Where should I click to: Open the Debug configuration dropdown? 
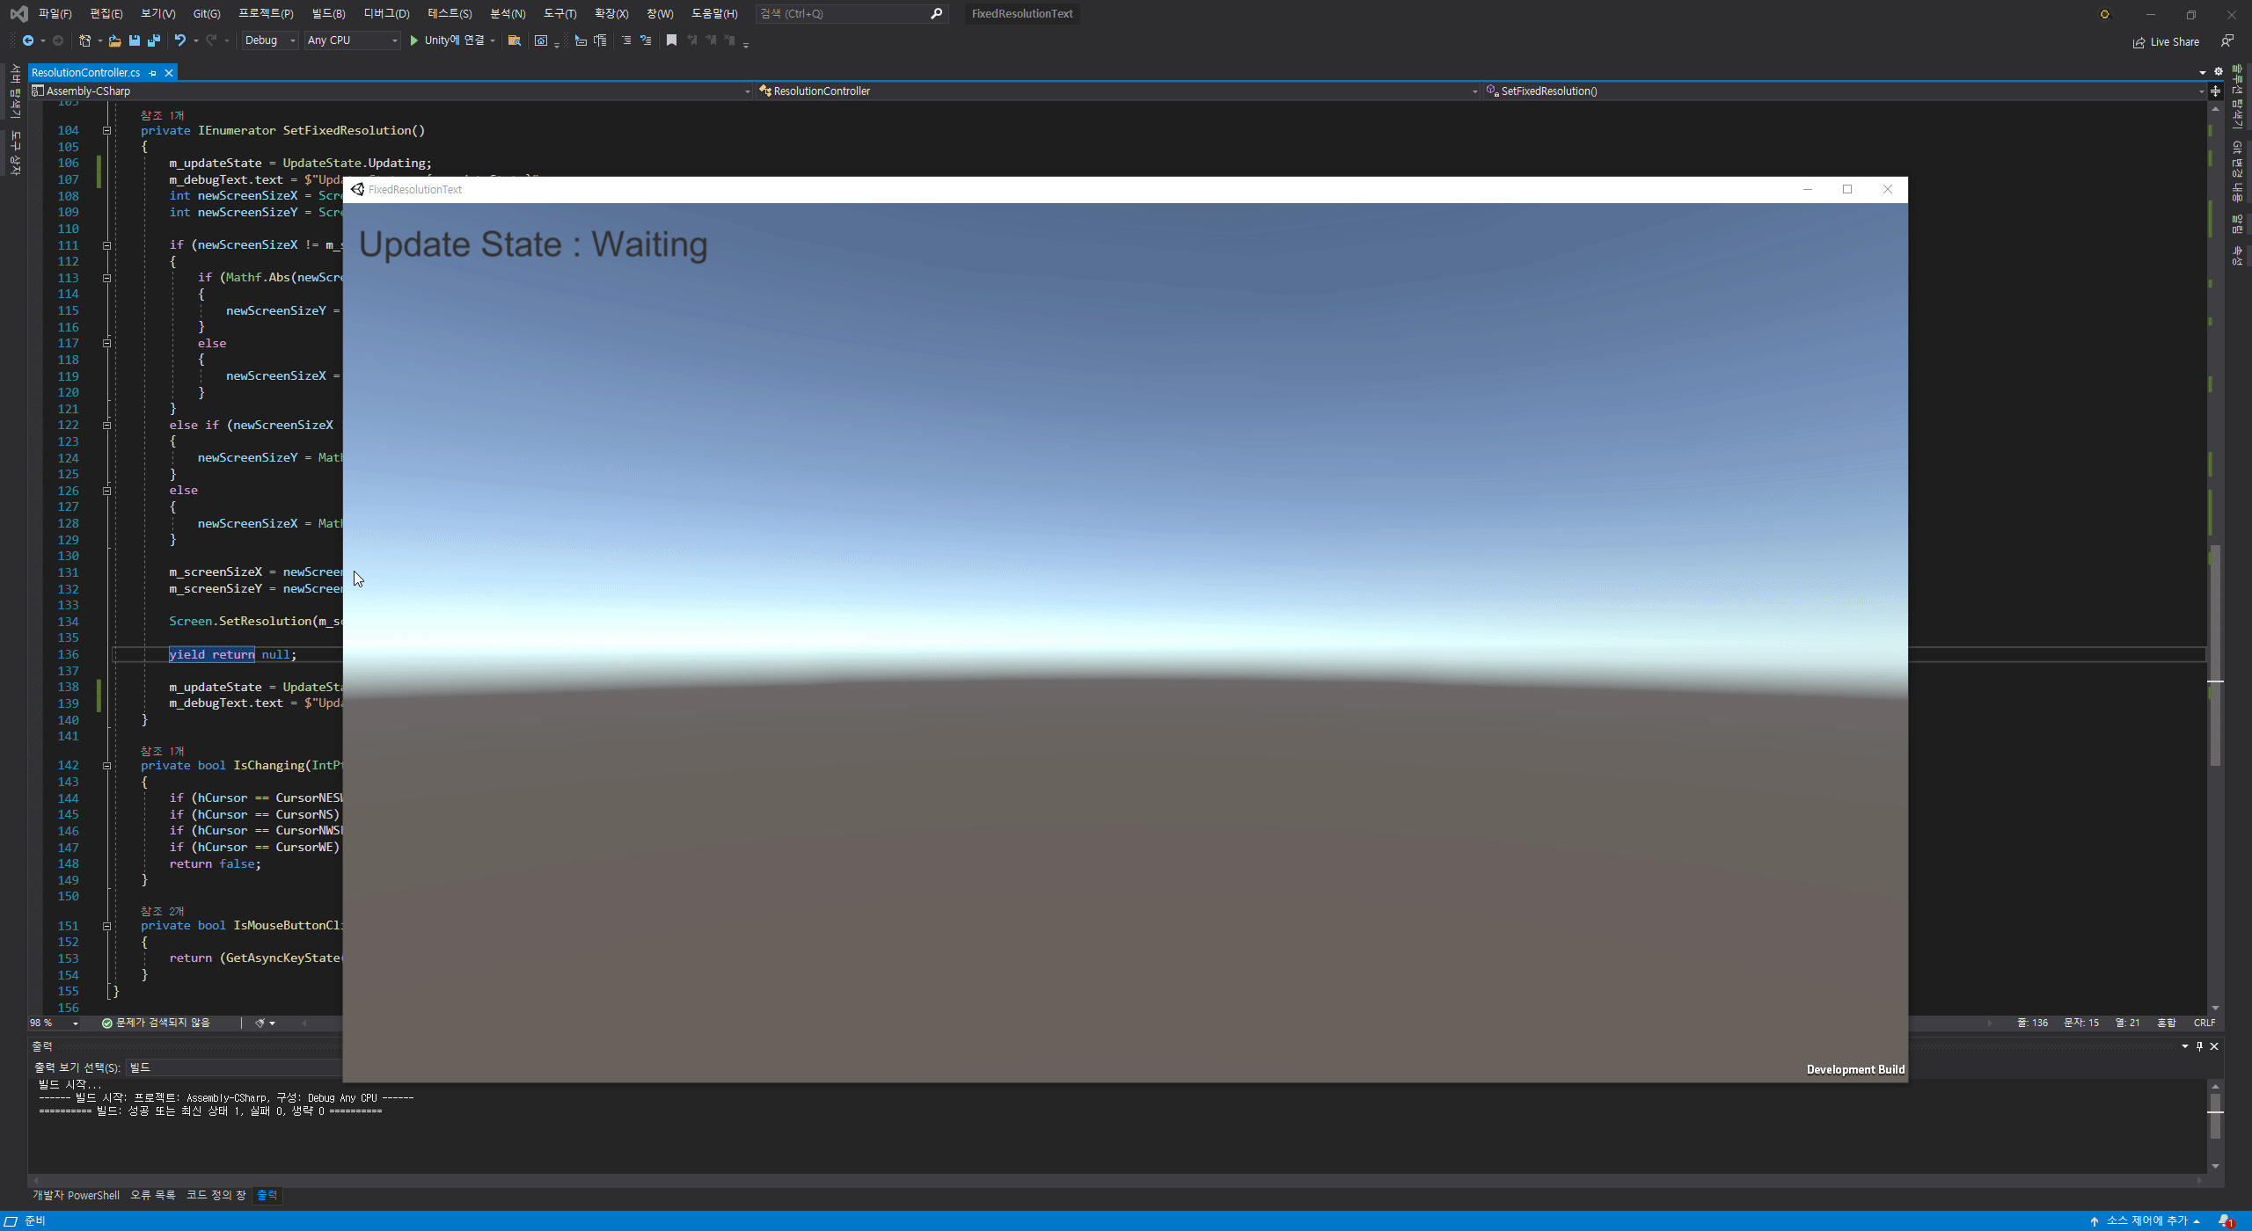click(269, 40)
